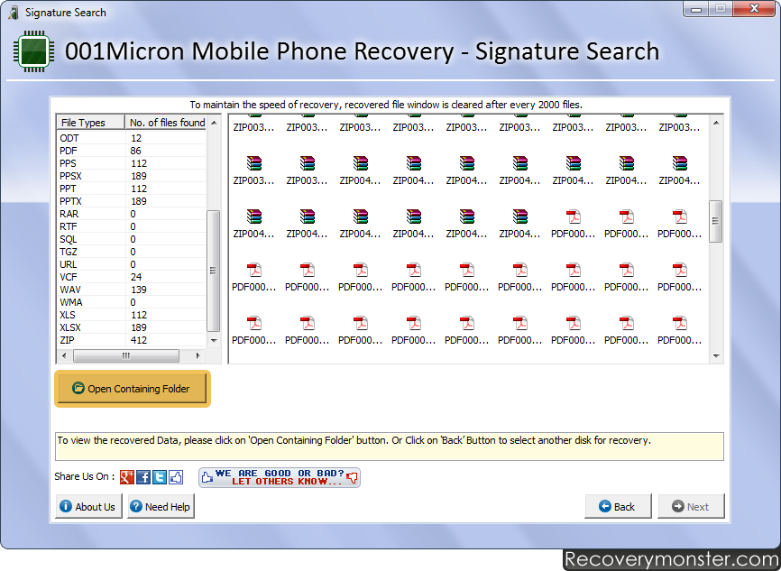Select the PDF file type row

pos(132,151)
